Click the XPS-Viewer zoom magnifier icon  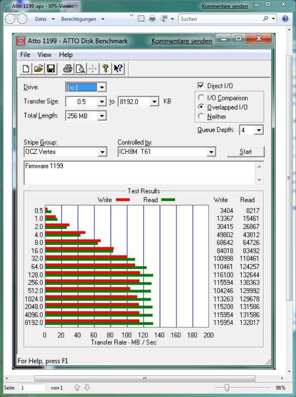(164, 19)
